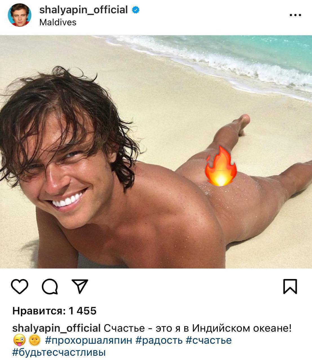312x360 pixels.
Task: Open comments via the speech bubble icon
Action: pos(50,287)
